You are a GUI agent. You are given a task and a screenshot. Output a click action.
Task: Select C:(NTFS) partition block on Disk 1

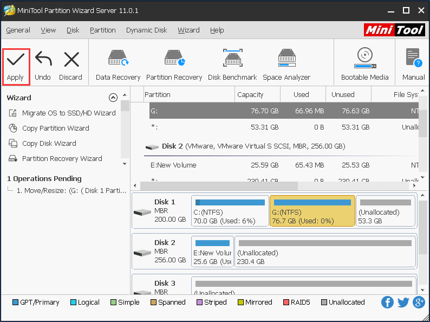(230, 211)
